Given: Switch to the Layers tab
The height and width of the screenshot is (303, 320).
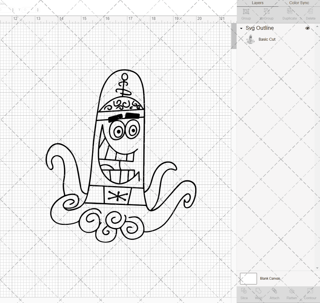Looking at the screenshot, I should pyautogui.click(x=257, y=3).
